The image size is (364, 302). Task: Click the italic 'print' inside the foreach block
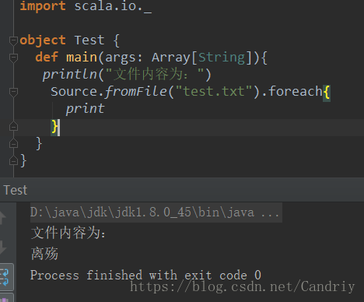click(x=85, y=109)
